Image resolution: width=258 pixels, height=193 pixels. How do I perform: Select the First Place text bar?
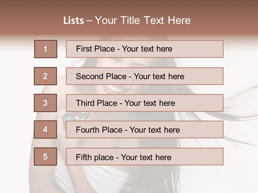point(145,49)
